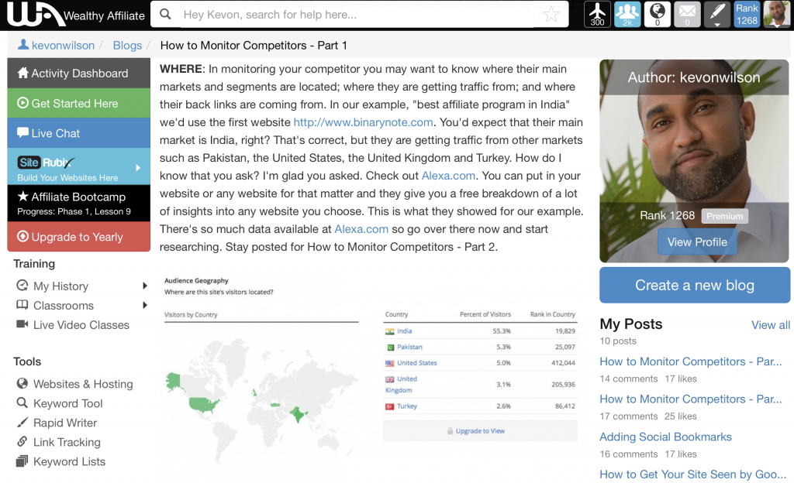
Task: Open the followers 2k icon
Action: (627, 14)
